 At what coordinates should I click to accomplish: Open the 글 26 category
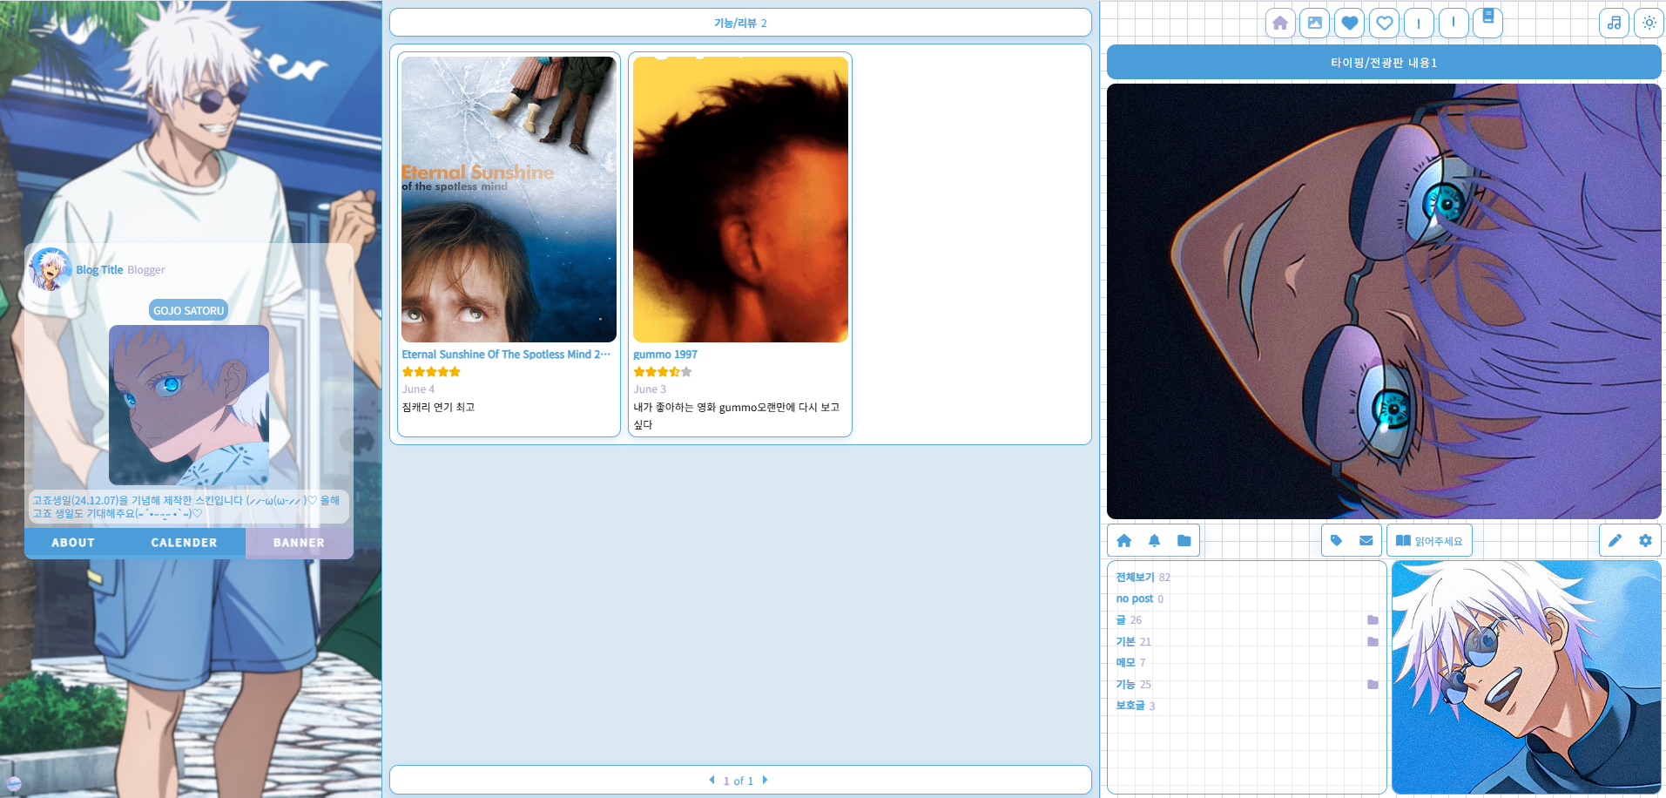click(x=1129, y=620)
